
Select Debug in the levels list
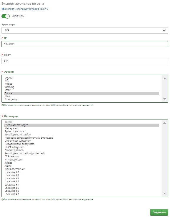coord(82,78)
